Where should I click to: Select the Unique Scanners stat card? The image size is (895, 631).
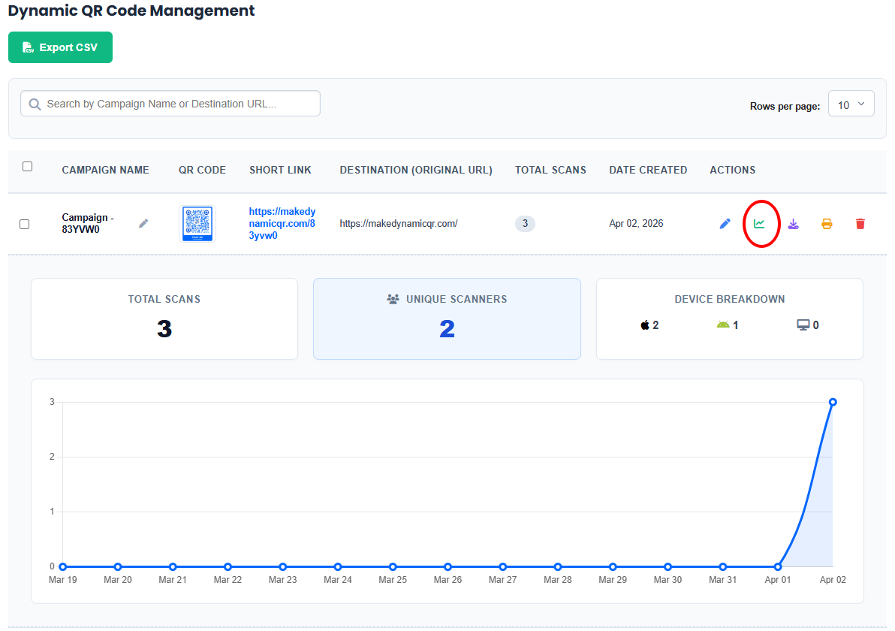coord(447,319)
